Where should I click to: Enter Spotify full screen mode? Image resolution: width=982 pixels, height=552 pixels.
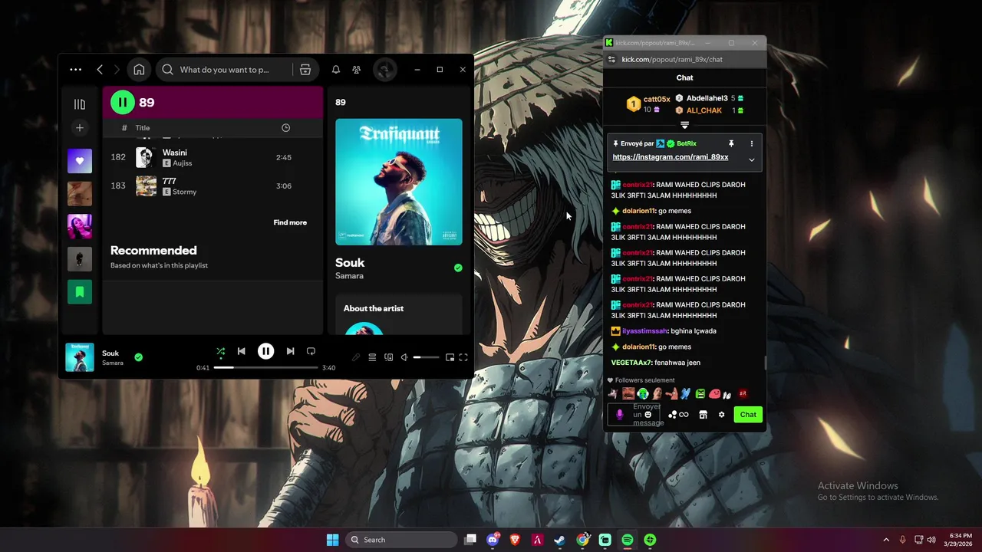[463, 357]
